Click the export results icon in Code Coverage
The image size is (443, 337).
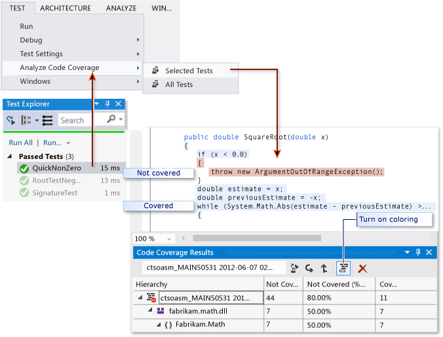295,268
